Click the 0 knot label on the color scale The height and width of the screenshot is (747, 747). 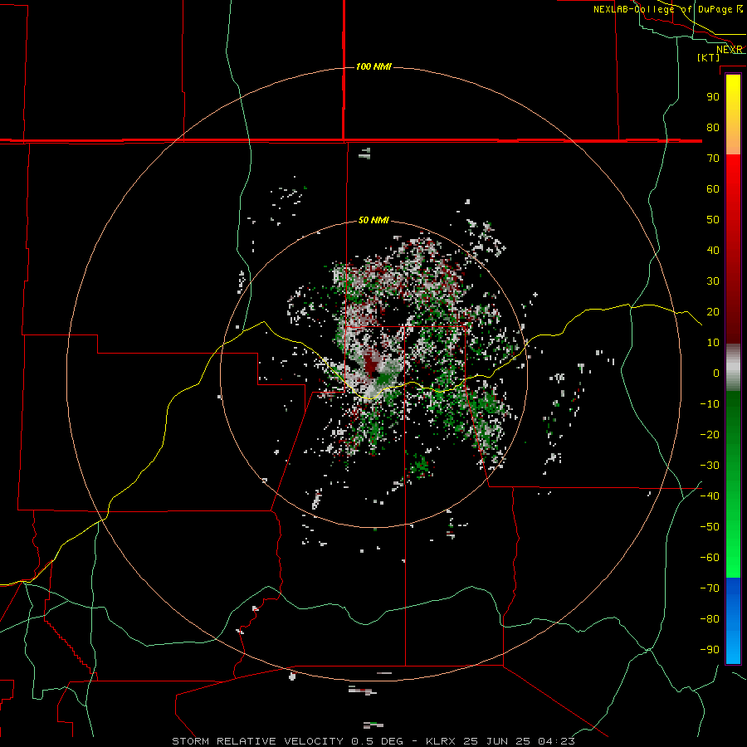click(x=716, y=373)
